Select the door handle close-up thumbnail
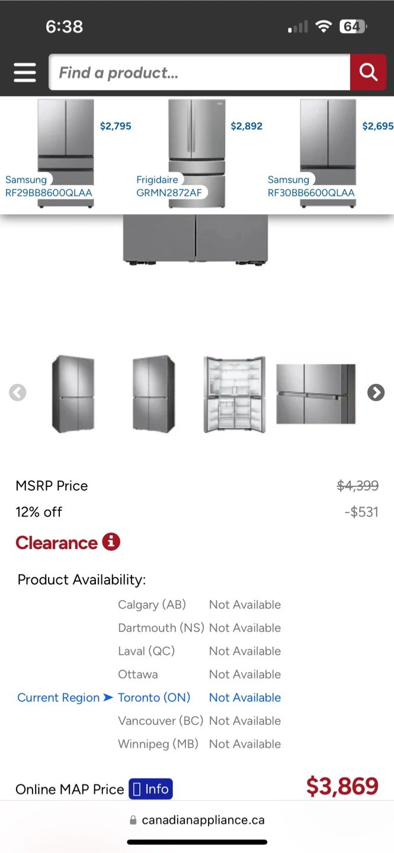 coord(316,394)
